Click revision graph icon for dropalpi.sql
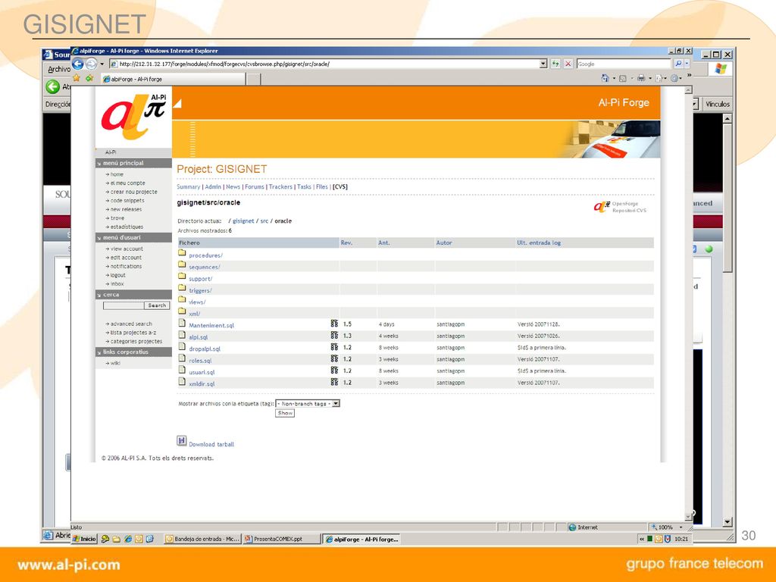The height and width of the screenshot is (582, 776). pos(334,347)
